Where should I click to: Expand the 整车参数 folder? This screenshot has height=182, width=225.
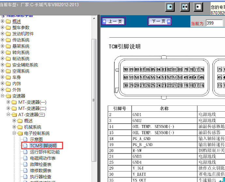click(2, 27)
